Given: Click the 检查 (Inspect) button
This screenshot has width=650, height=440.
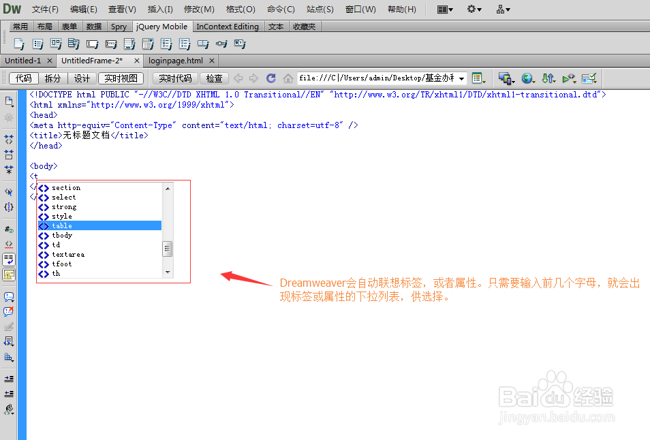Looking at the screenshot, I should point(215,78).
